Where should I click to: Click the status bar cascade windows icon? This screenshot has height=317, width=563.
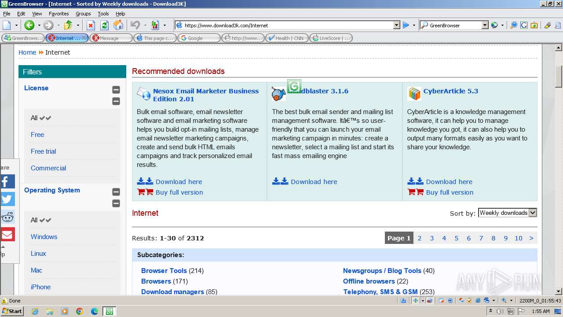pyautogui.click(x=486, y=300)
